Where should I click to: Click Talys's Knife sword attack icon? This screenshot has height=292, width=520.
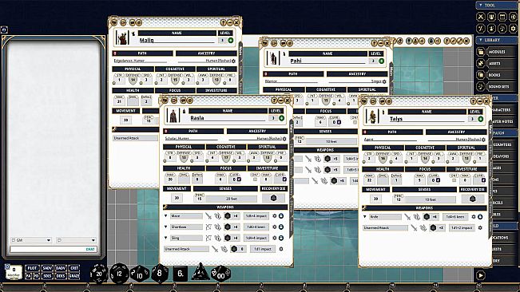coord(407,217)
